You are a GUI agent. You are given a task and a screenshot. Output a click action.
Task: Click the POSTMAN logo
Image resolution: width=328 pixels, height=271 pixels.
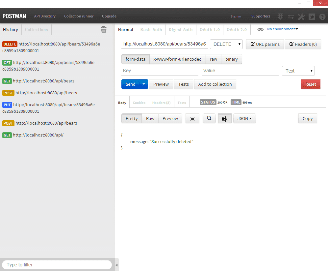click(14, 16)
